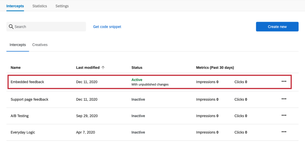This screenshot has height=152, width=305.
Task: Sort by the Name column header
Action: (16, 68)
